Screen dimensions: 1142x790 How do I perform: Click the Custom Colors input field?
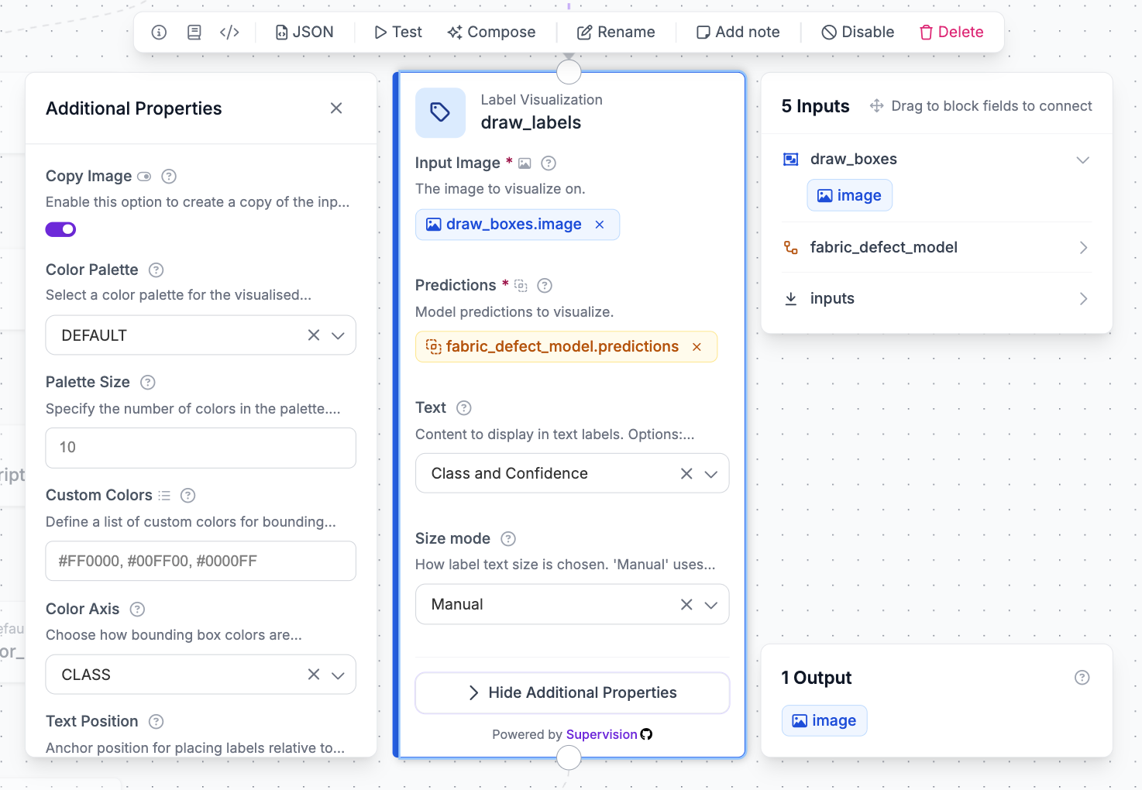[x=201, y=561]
